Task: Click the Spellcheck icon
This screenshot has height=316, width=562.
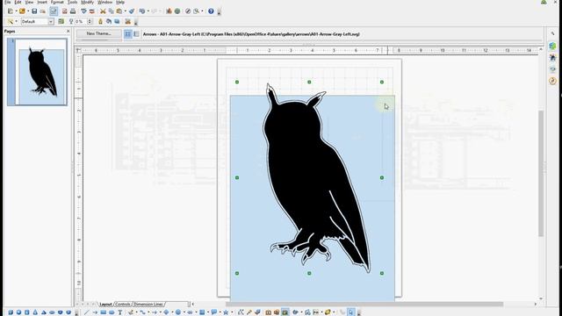Action: coord(84,11)
